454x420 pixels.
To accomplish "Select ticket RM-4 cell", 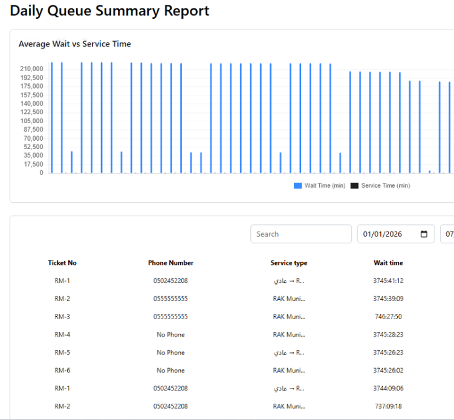I will tap(62, 334).
